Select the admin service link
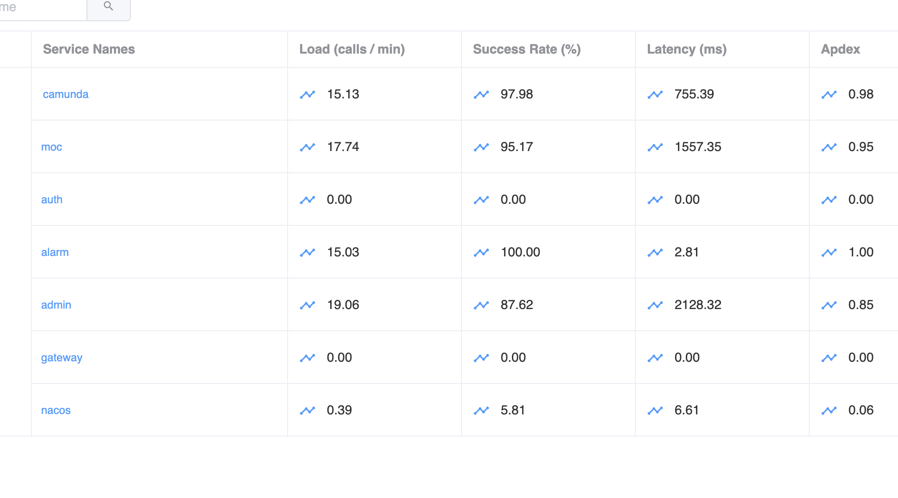The height and width of the screenshot is (498, 898). [x=56, y=305]
